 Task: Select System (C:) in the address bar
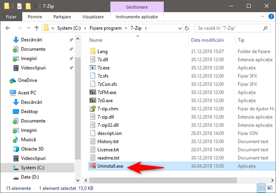click(69, 28)
